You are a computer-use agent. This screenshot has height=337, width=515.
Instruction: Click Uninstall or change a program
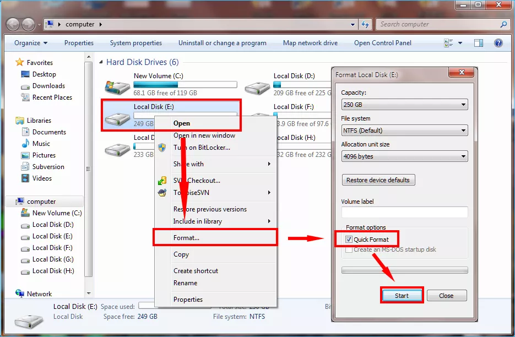click(223, 43)
